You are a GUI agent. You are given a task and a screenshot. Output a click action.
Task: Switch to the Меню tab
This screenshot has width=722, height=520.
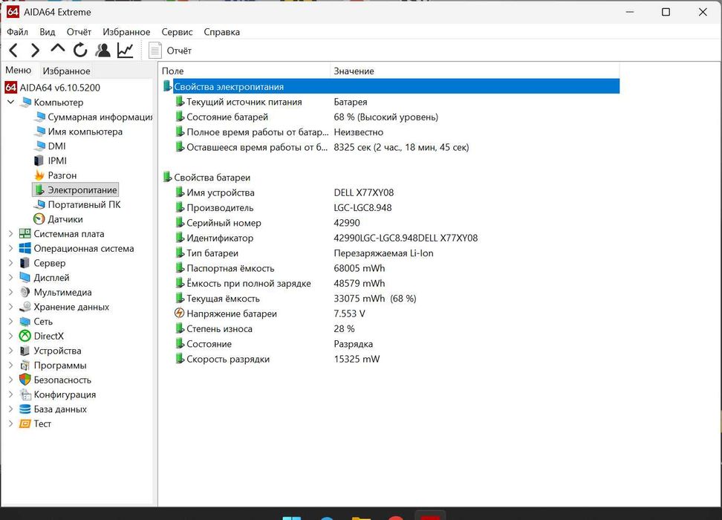tap(19, 70)
